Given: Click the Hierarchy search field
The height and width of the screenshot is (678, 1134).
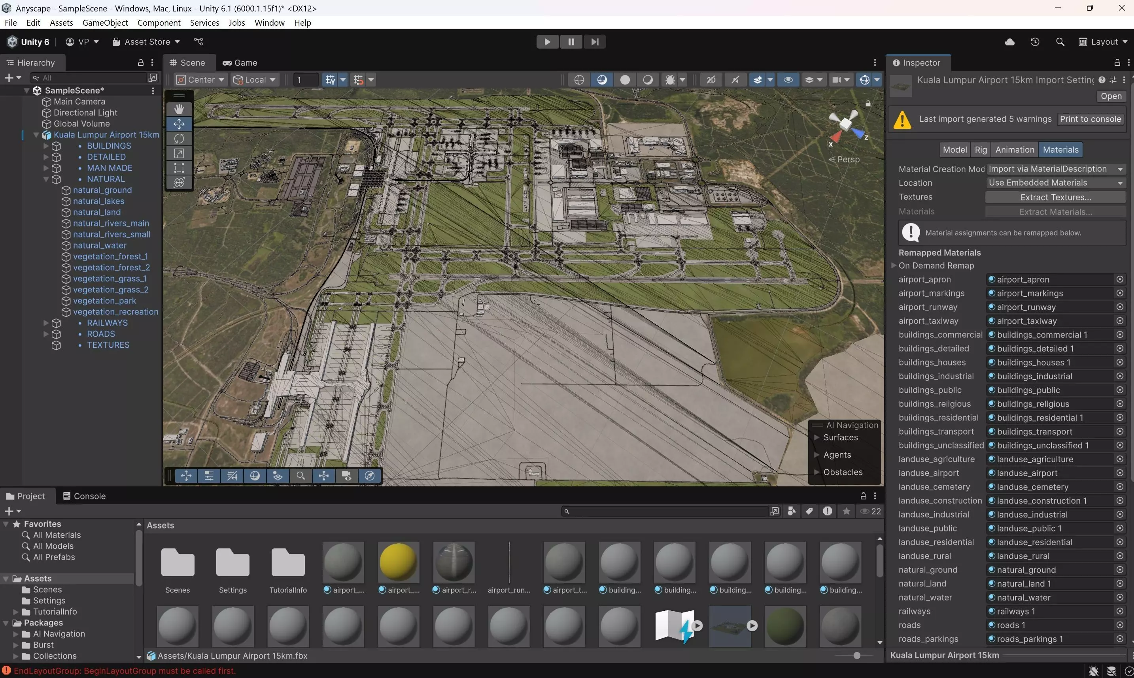Looking at the screenshot, I should coord(89,78).
